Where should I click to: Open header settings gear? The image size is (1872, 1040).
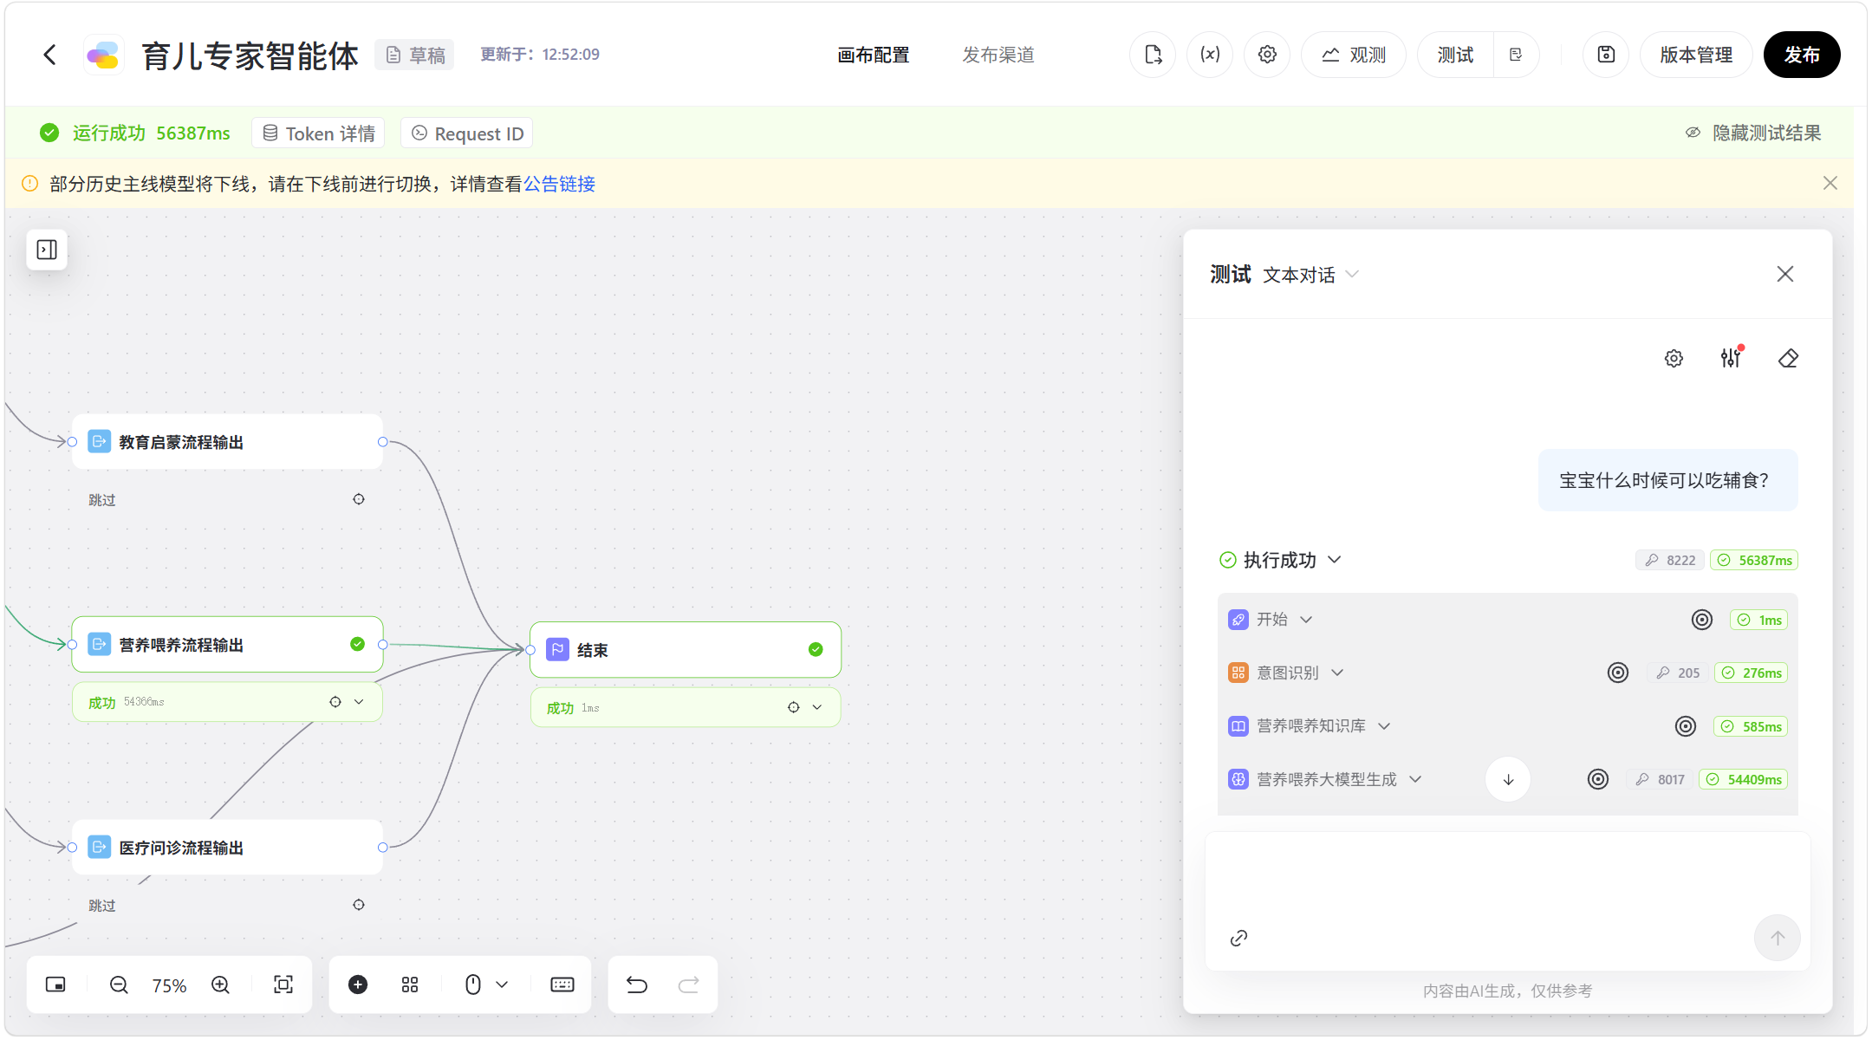1267,55
